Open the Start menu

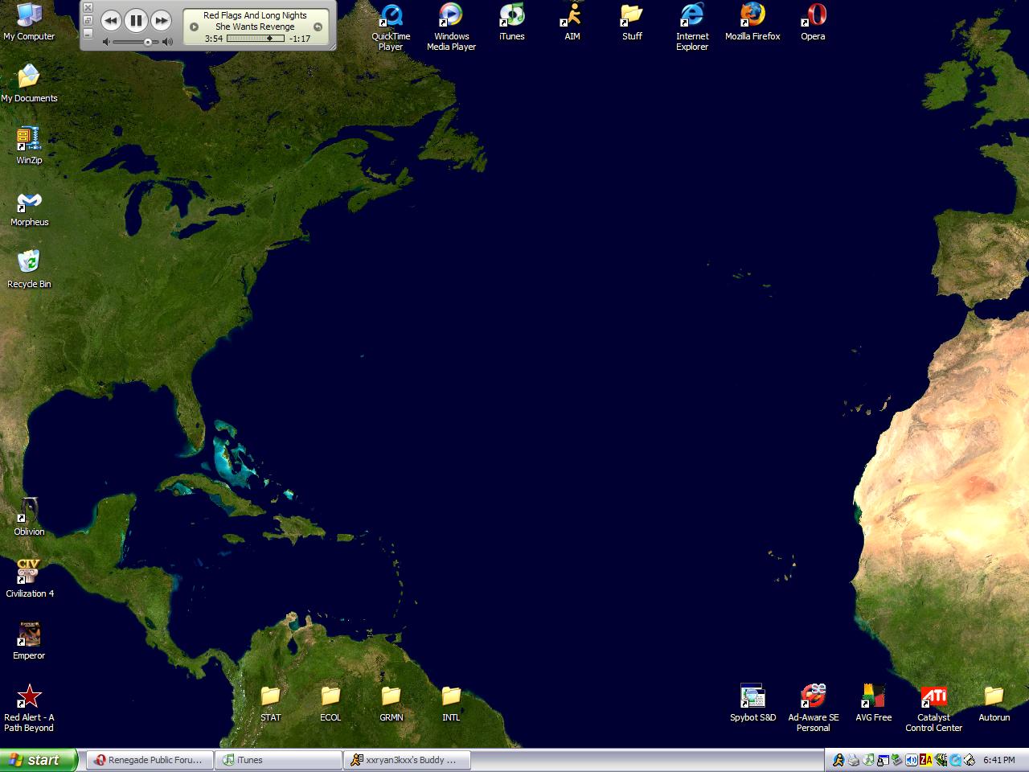pos(39,760)
